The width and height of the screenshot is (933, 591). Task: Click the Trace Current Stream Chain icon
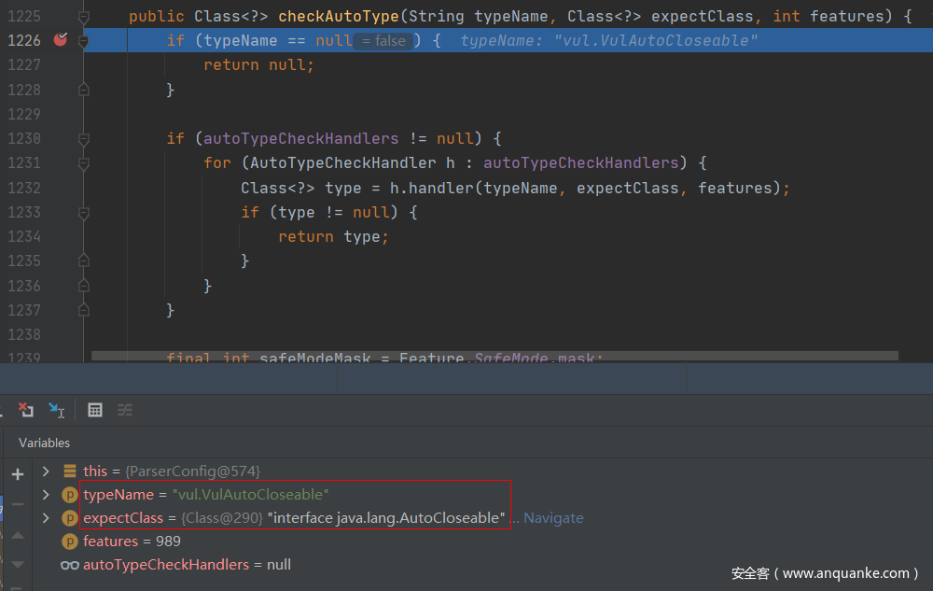point(125,410)
